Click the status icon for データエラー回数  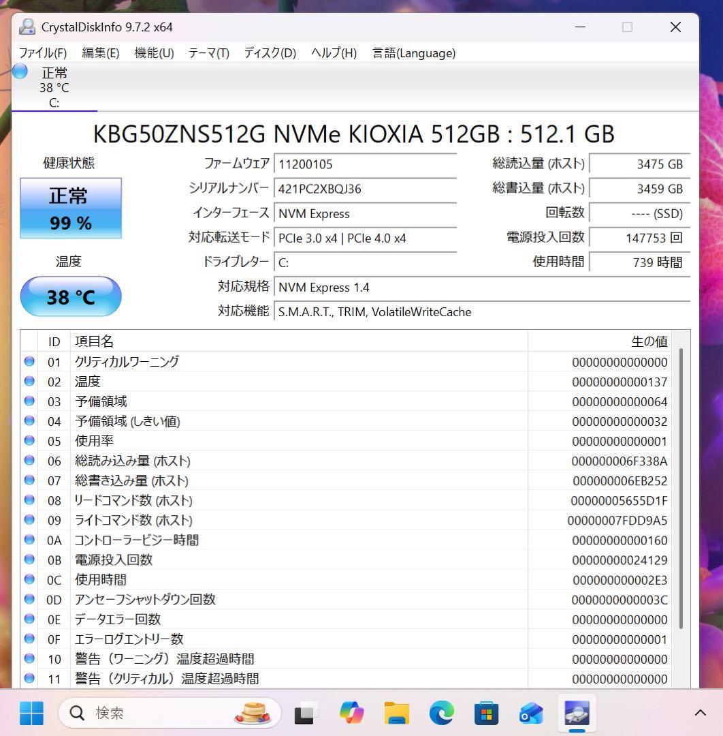pyautogui.click(x=29, y=619)
